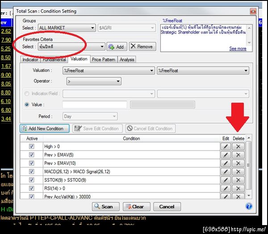Switch to the Valuation tab
Viewport: 268px width, 234px height.
click(79, 59)
